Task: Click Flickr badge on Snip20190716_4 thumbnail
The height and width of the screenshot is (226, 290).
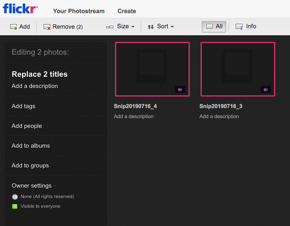Action: tap(180, 90)
